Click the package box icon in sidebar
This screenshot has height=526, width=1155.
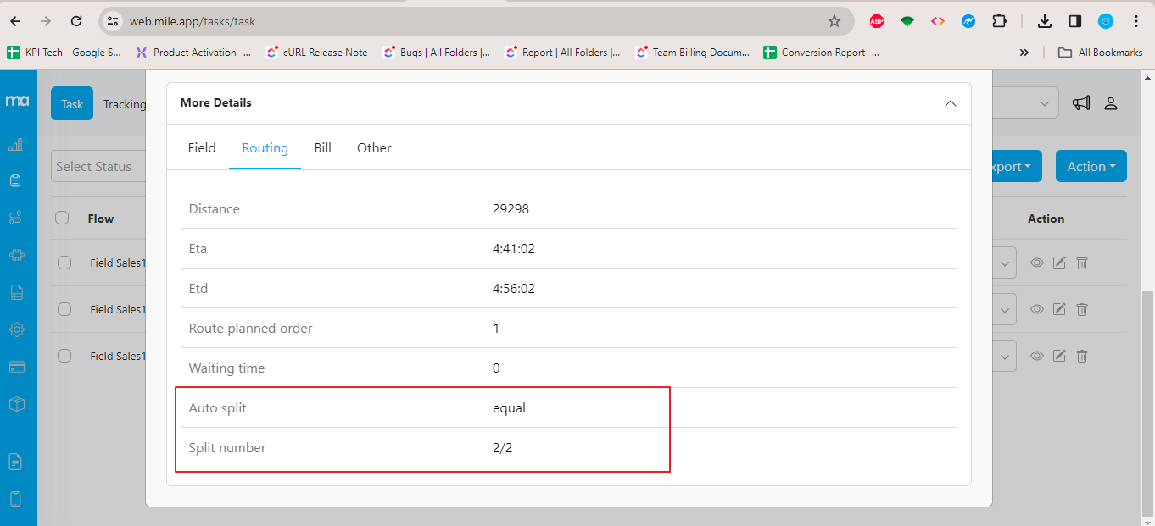(x=18, y=404)
